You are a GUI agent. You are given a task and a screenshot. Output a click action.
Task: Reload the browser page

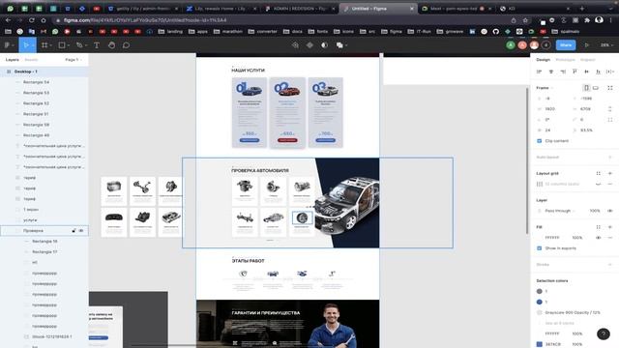(x=32, y=20)
